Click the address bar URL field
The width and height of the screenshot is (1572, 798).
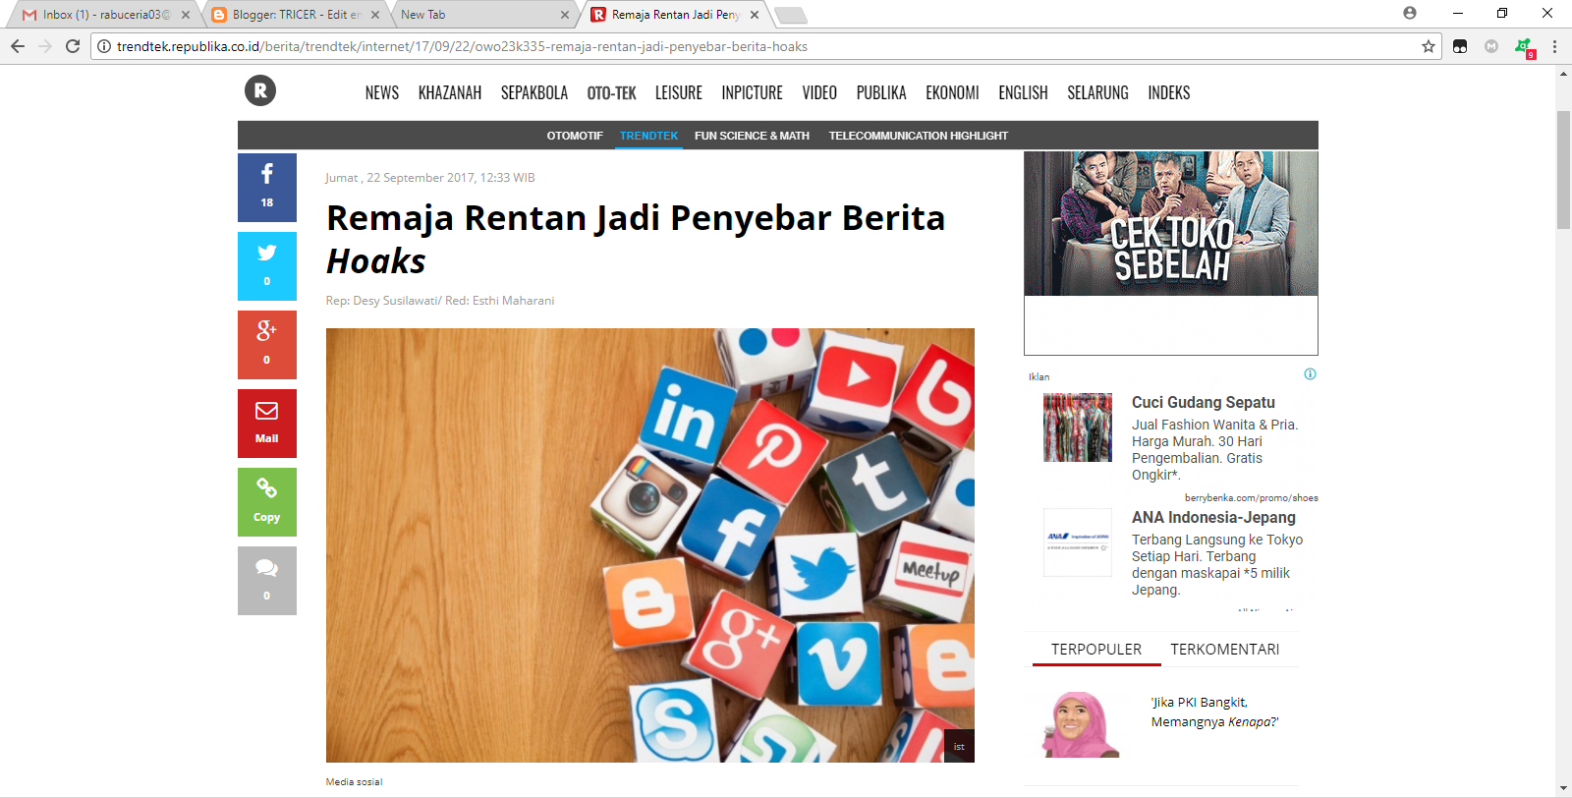[766, 46]
